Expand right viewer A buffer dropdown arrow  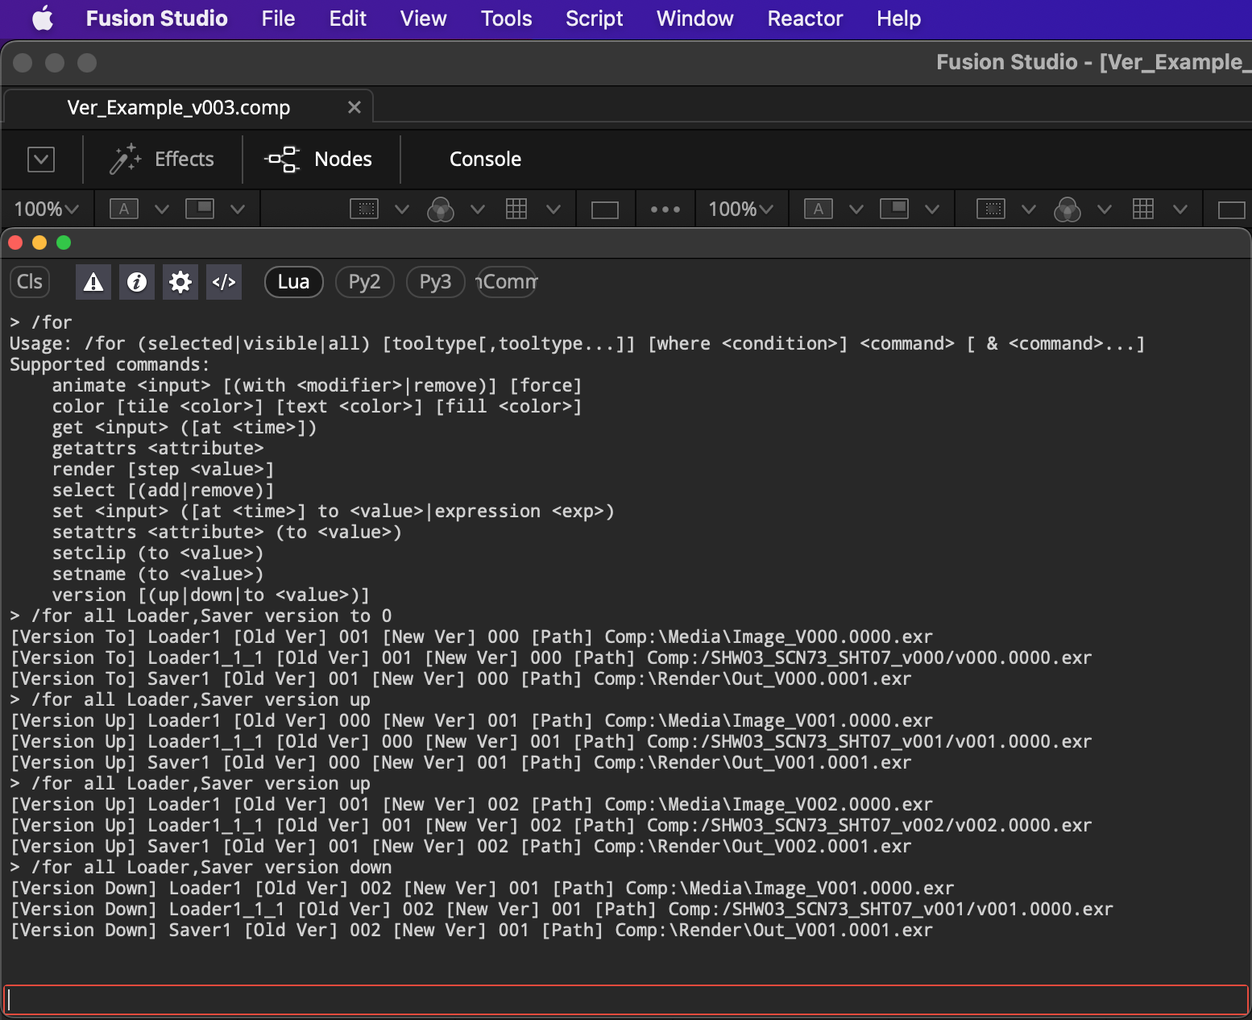(856, 209)
